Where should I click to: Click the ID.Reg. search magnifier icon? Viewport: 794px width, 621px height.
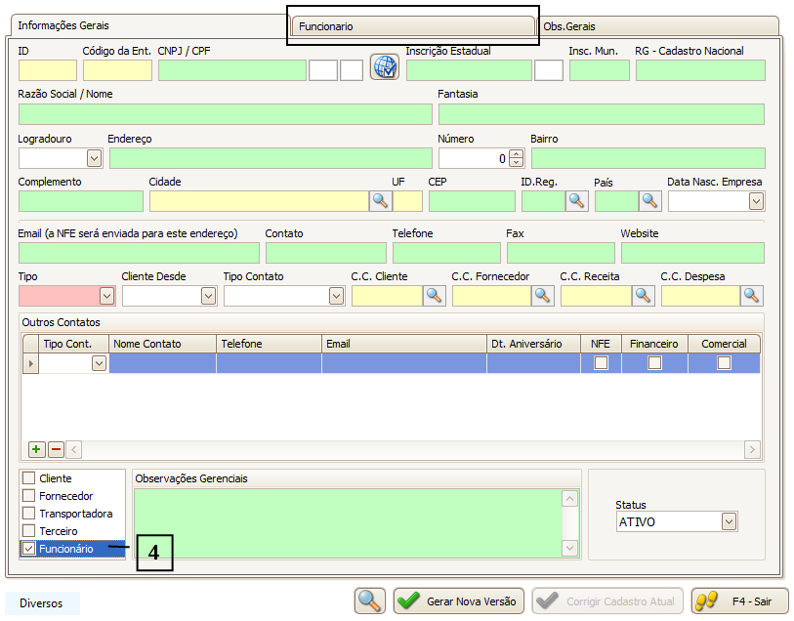577,201
